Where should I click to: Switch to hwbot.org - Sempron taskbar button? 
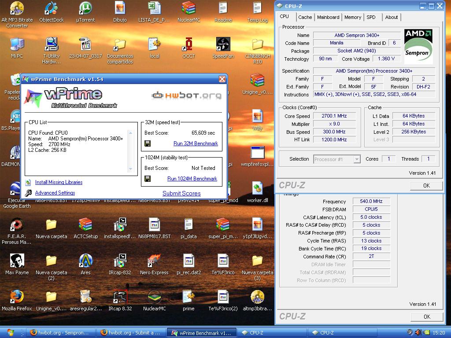click(x=60, y=333)
